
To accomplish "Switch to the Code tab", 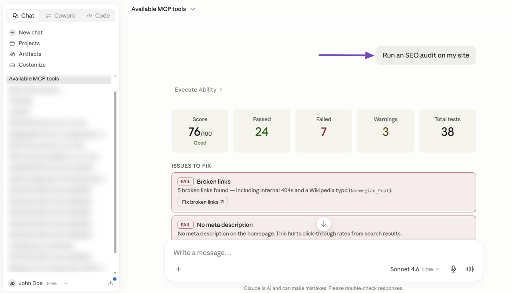I will [98, 16].
